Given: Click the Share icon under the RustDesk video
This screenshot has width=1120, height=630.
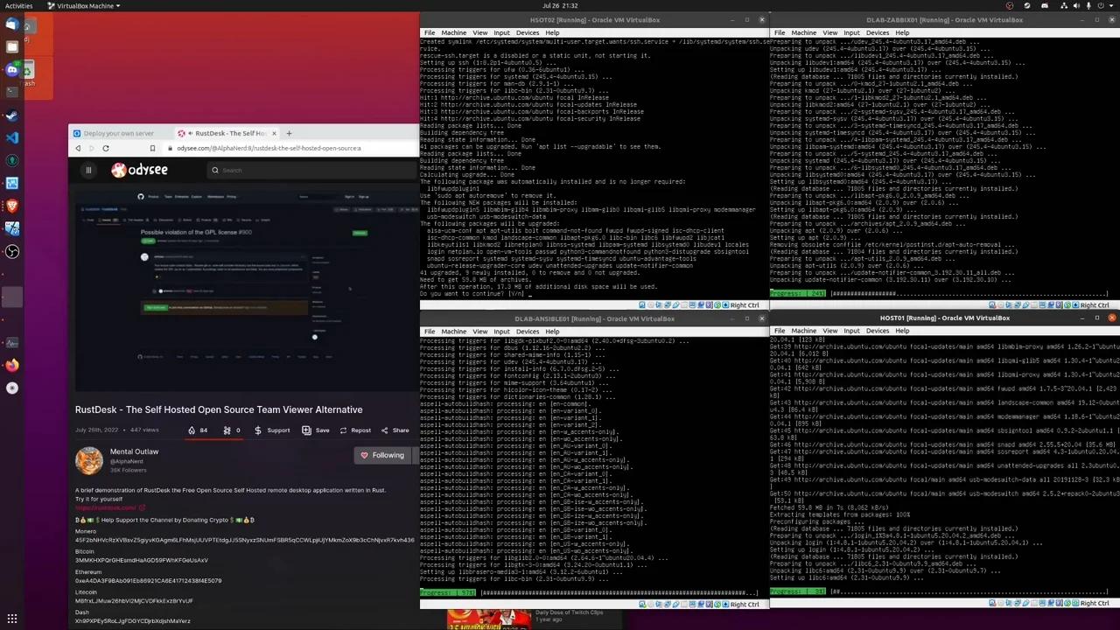Looking at the screenshot, I should point(385,430).
